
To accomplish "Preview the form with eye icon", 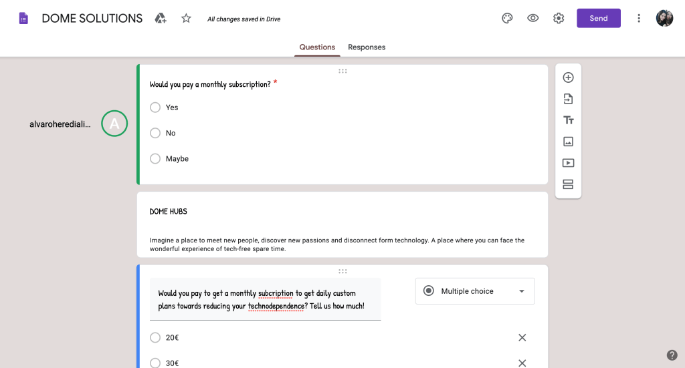I will point(533,18).
